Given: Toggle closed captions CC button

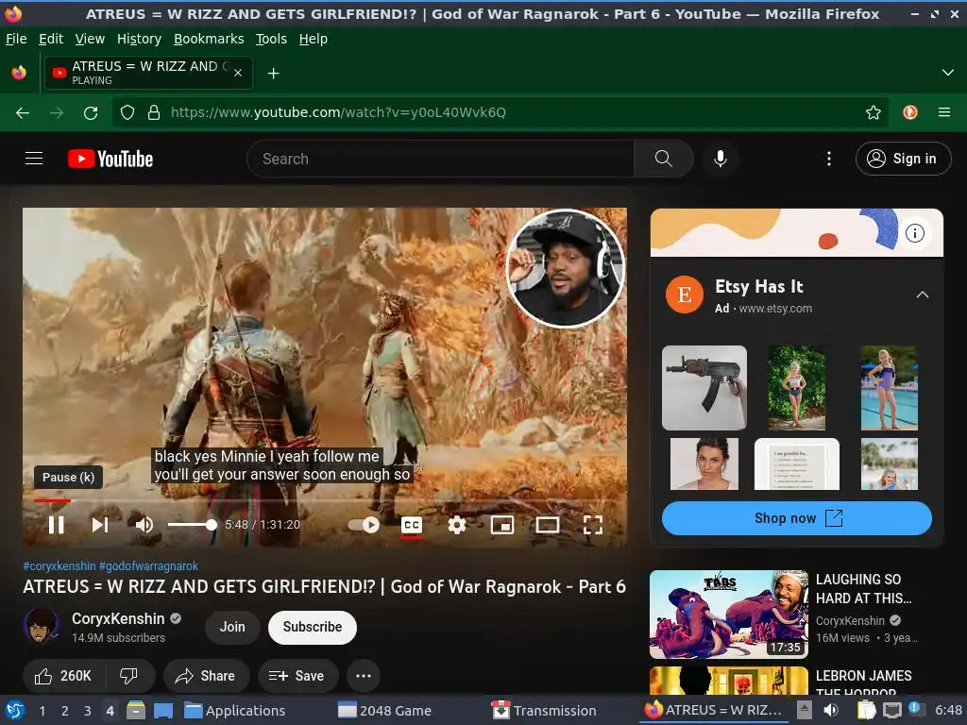Looking at the screenshot, I should pos(412,525).
